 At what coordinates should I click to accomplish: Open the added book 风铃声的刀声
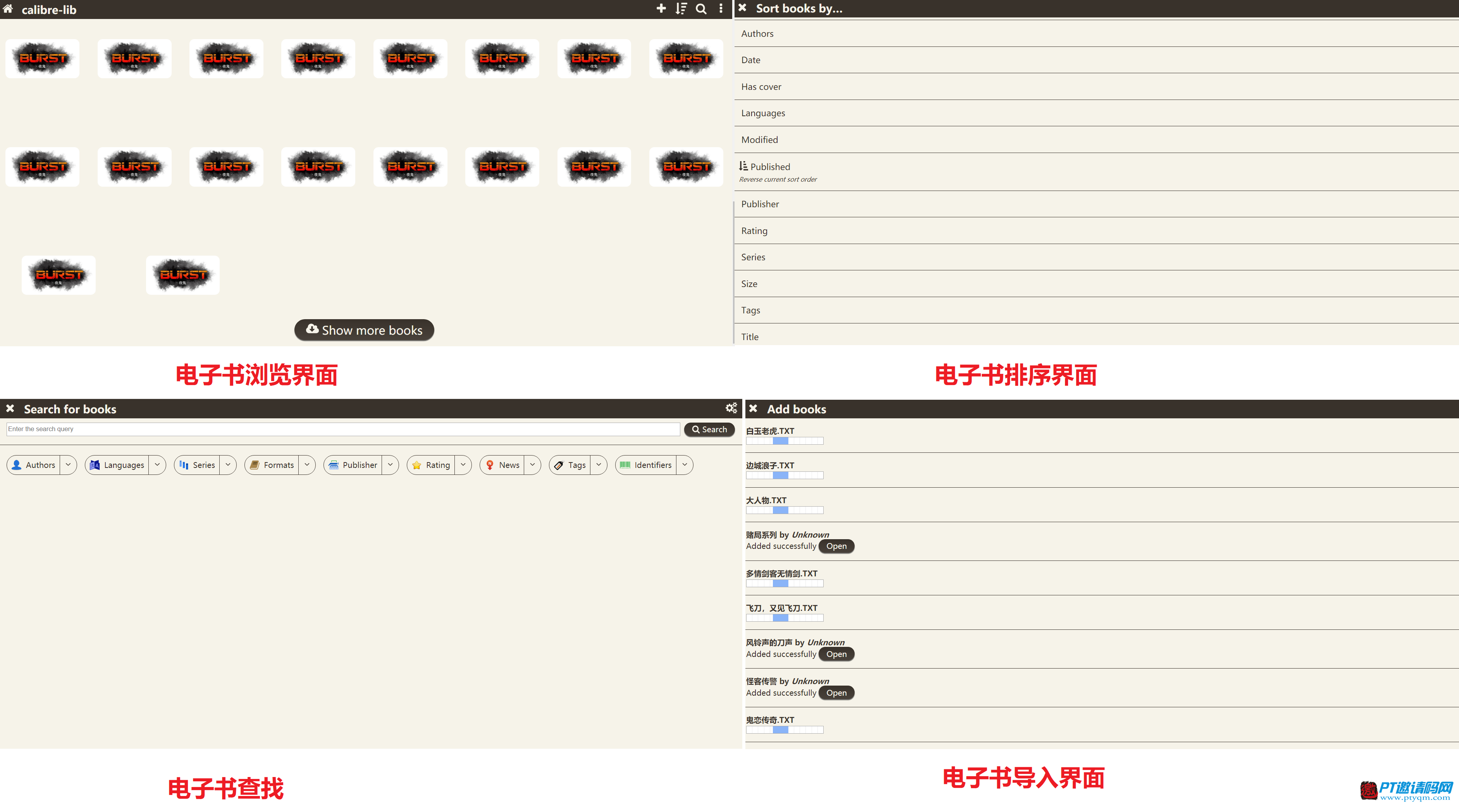point(836,654)
